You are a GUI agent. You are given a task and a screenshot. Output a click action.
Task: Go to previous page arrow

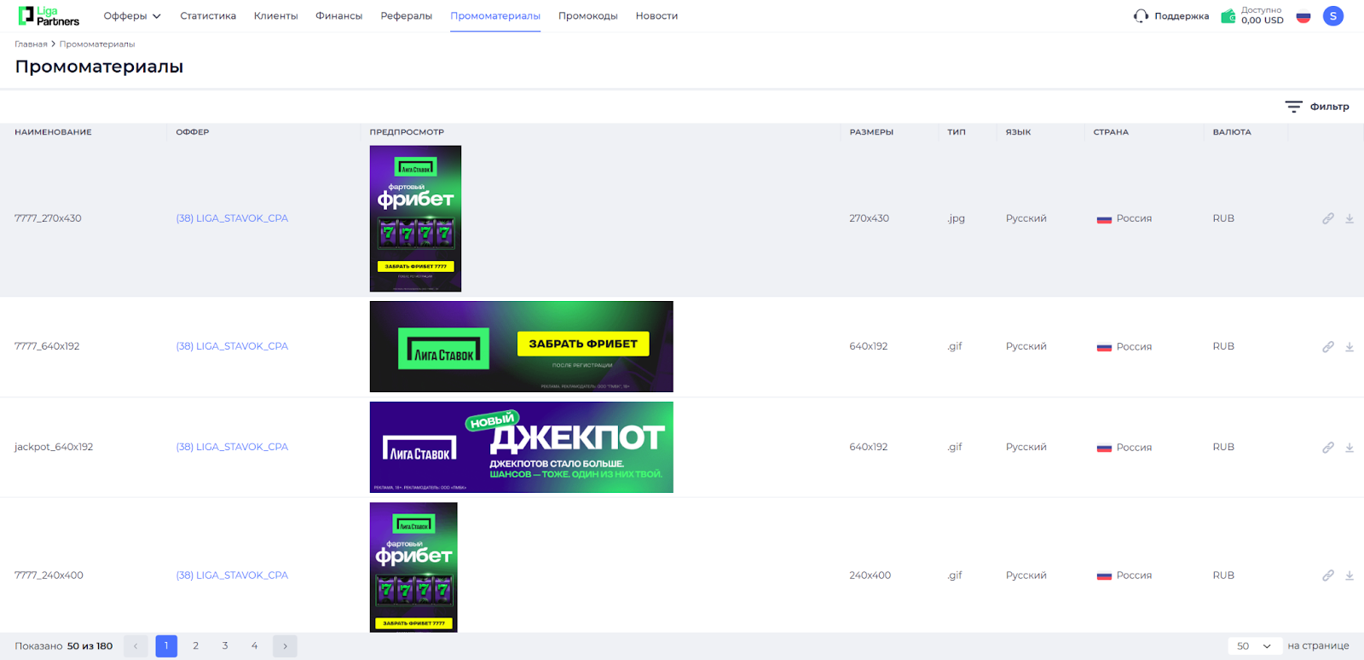pyautogui.click(x=136, y=646)
